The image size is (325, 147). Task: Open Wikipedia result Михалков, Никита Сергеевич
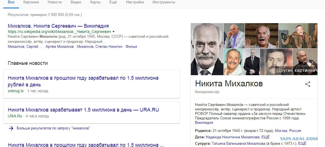click(58, 26)
